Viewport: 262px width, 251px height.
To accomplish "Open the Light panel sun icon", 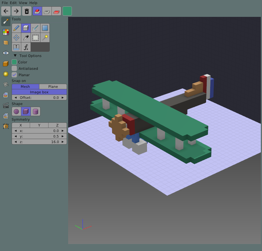I will [x=6, y=74].
